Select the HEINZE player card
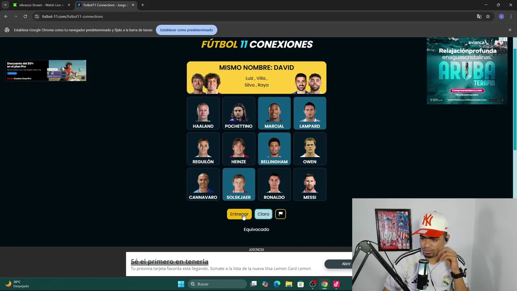517x291 pixels. click(x=238, y=149)
